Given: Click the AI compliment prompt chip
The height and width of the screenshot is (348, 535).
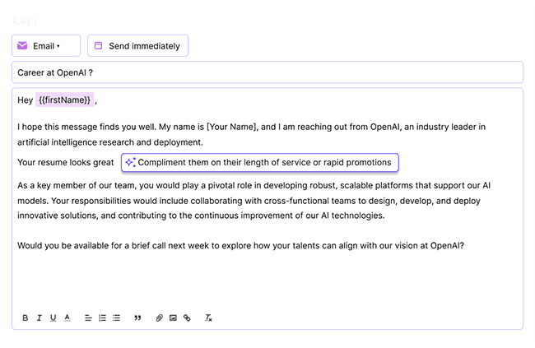Looking at the screenshot, I should coord(259,162).
